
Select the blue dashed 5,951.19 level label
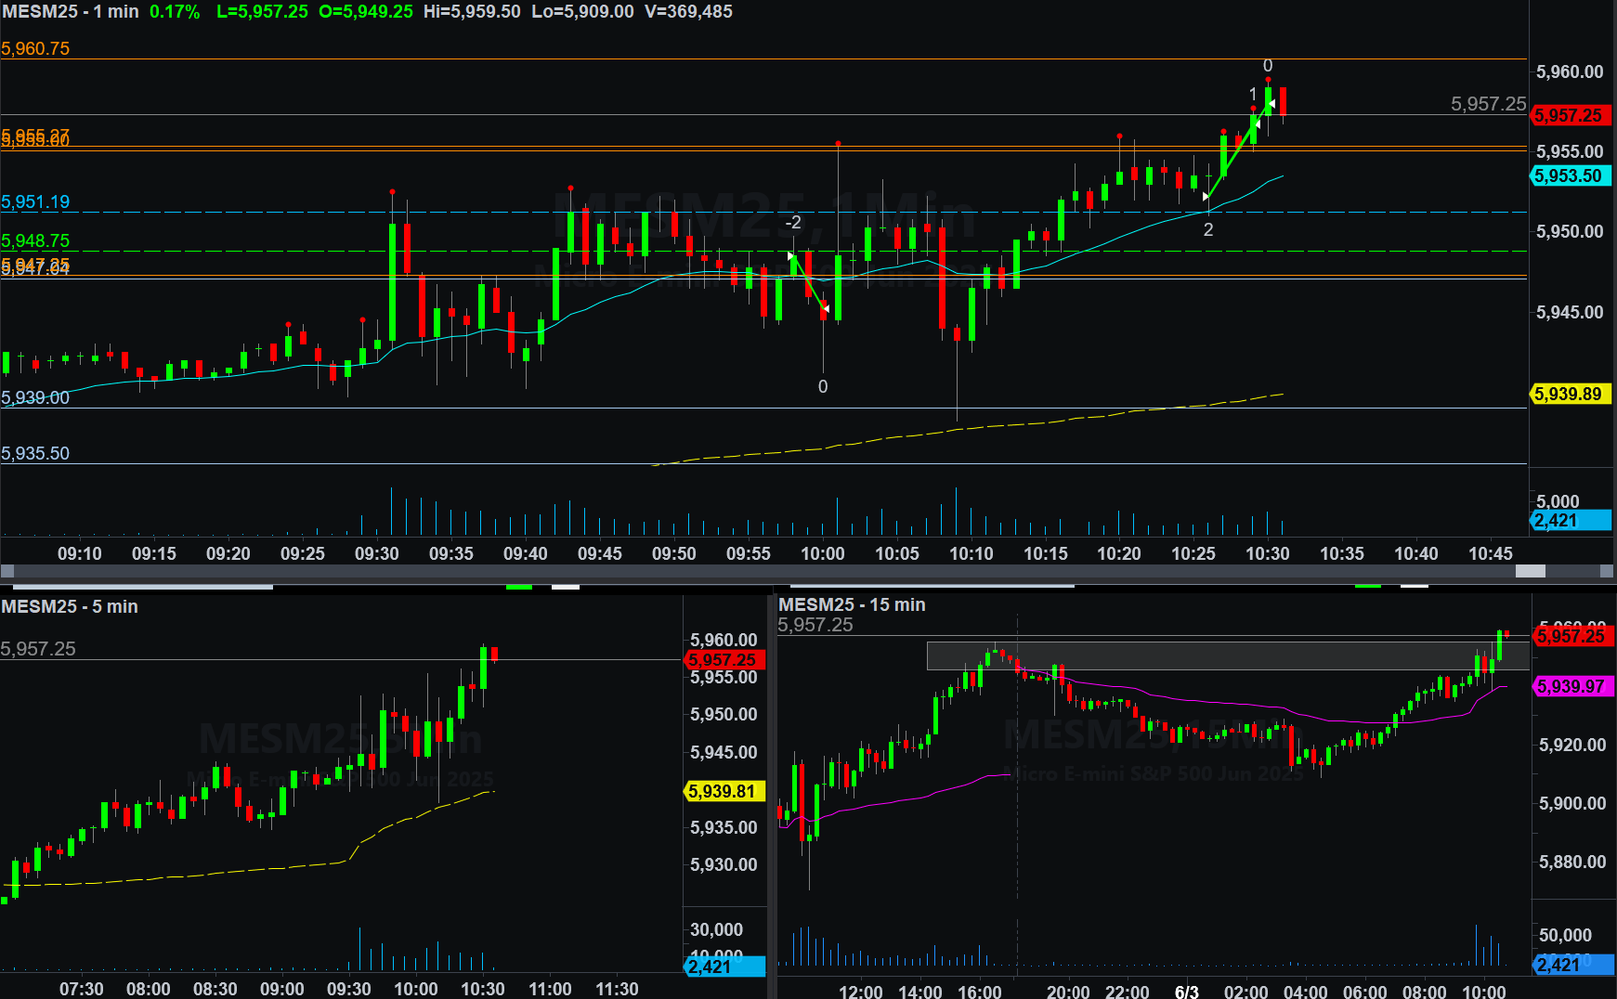click(x=35, y=202)
